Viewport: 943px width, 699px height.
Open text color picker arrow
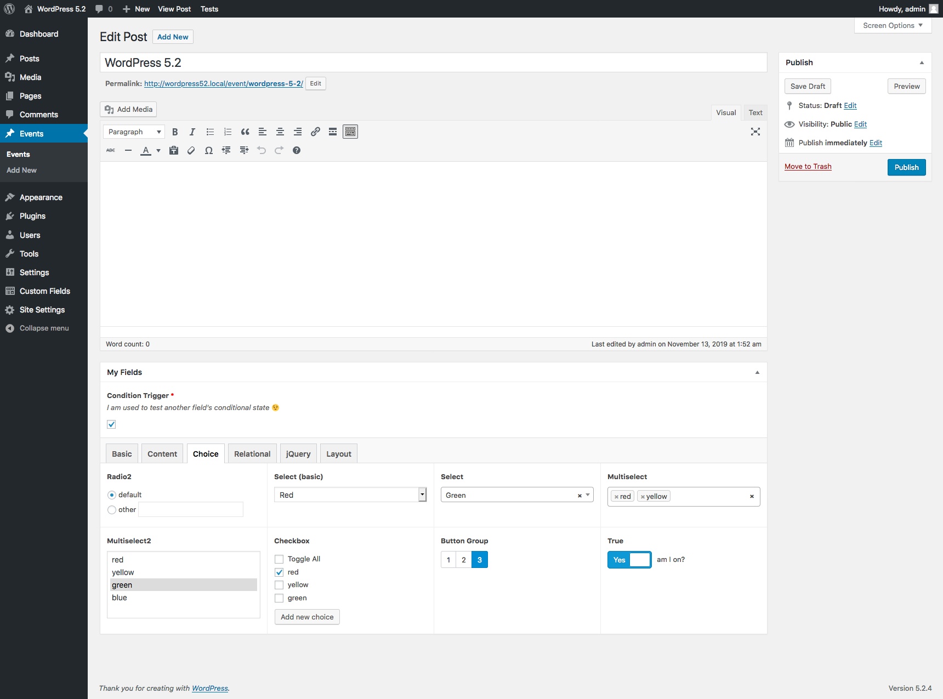[x=158, y=150]
